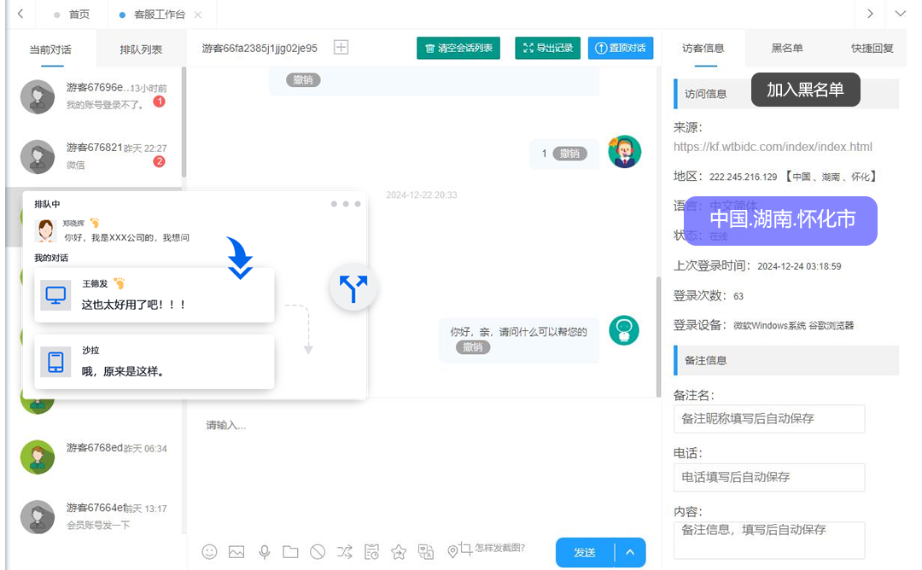Click the 加入黑名单 tooltip button
The width and height of the screenshot is (922, 570).
[x=806, y=90]
